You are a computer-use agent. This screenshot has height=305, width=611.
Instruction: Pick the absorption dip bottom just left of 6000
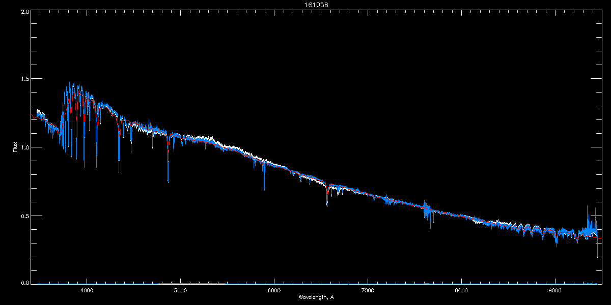264,188
